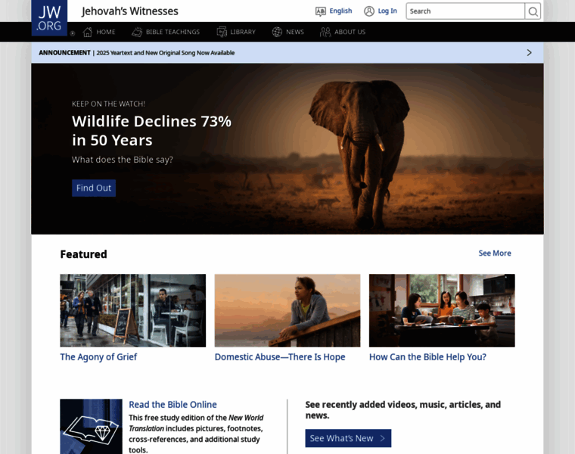575x454 pixels.
Task: Click the language selector icon beside English
Action: pos(321,11)
